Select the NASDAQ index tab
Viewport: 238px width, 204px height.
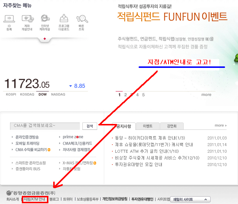58,94
